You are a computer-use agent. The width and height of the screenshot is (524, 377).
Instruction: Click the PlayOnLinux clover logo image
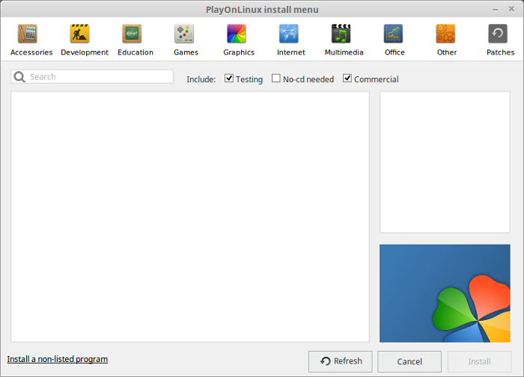coord(445,293)
